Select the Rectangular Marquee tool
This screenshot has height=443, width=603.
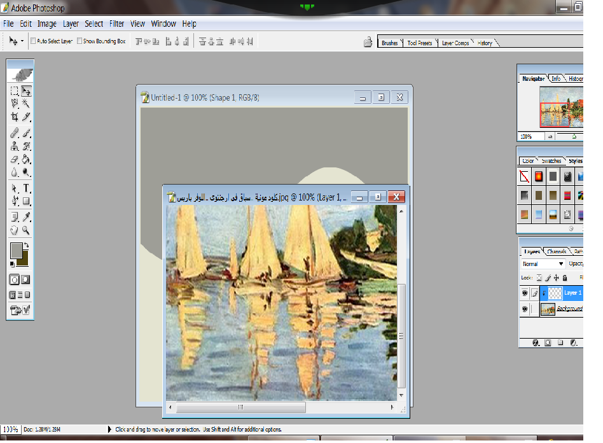14,91
